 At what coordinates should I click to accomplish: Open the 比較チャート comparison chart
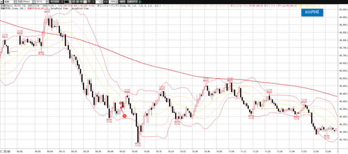(132, 2)
